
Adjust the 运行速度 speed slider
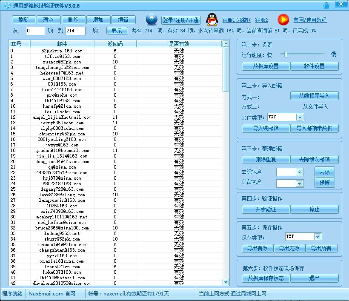coord(286,54)
